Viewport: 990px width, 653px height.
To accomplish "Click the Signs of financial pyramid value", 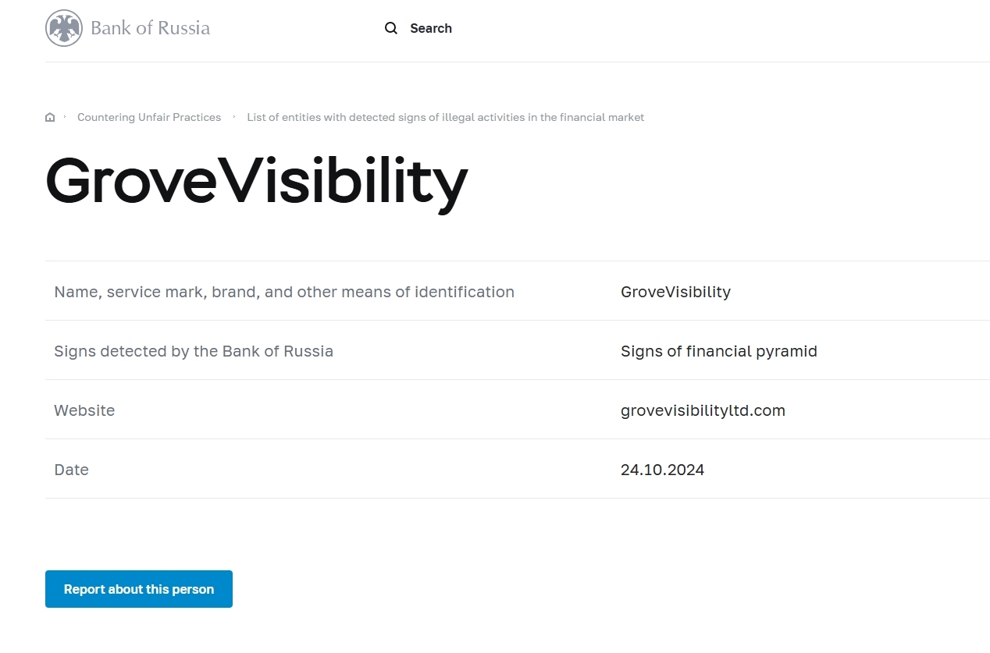I will (x=718, y=351).
